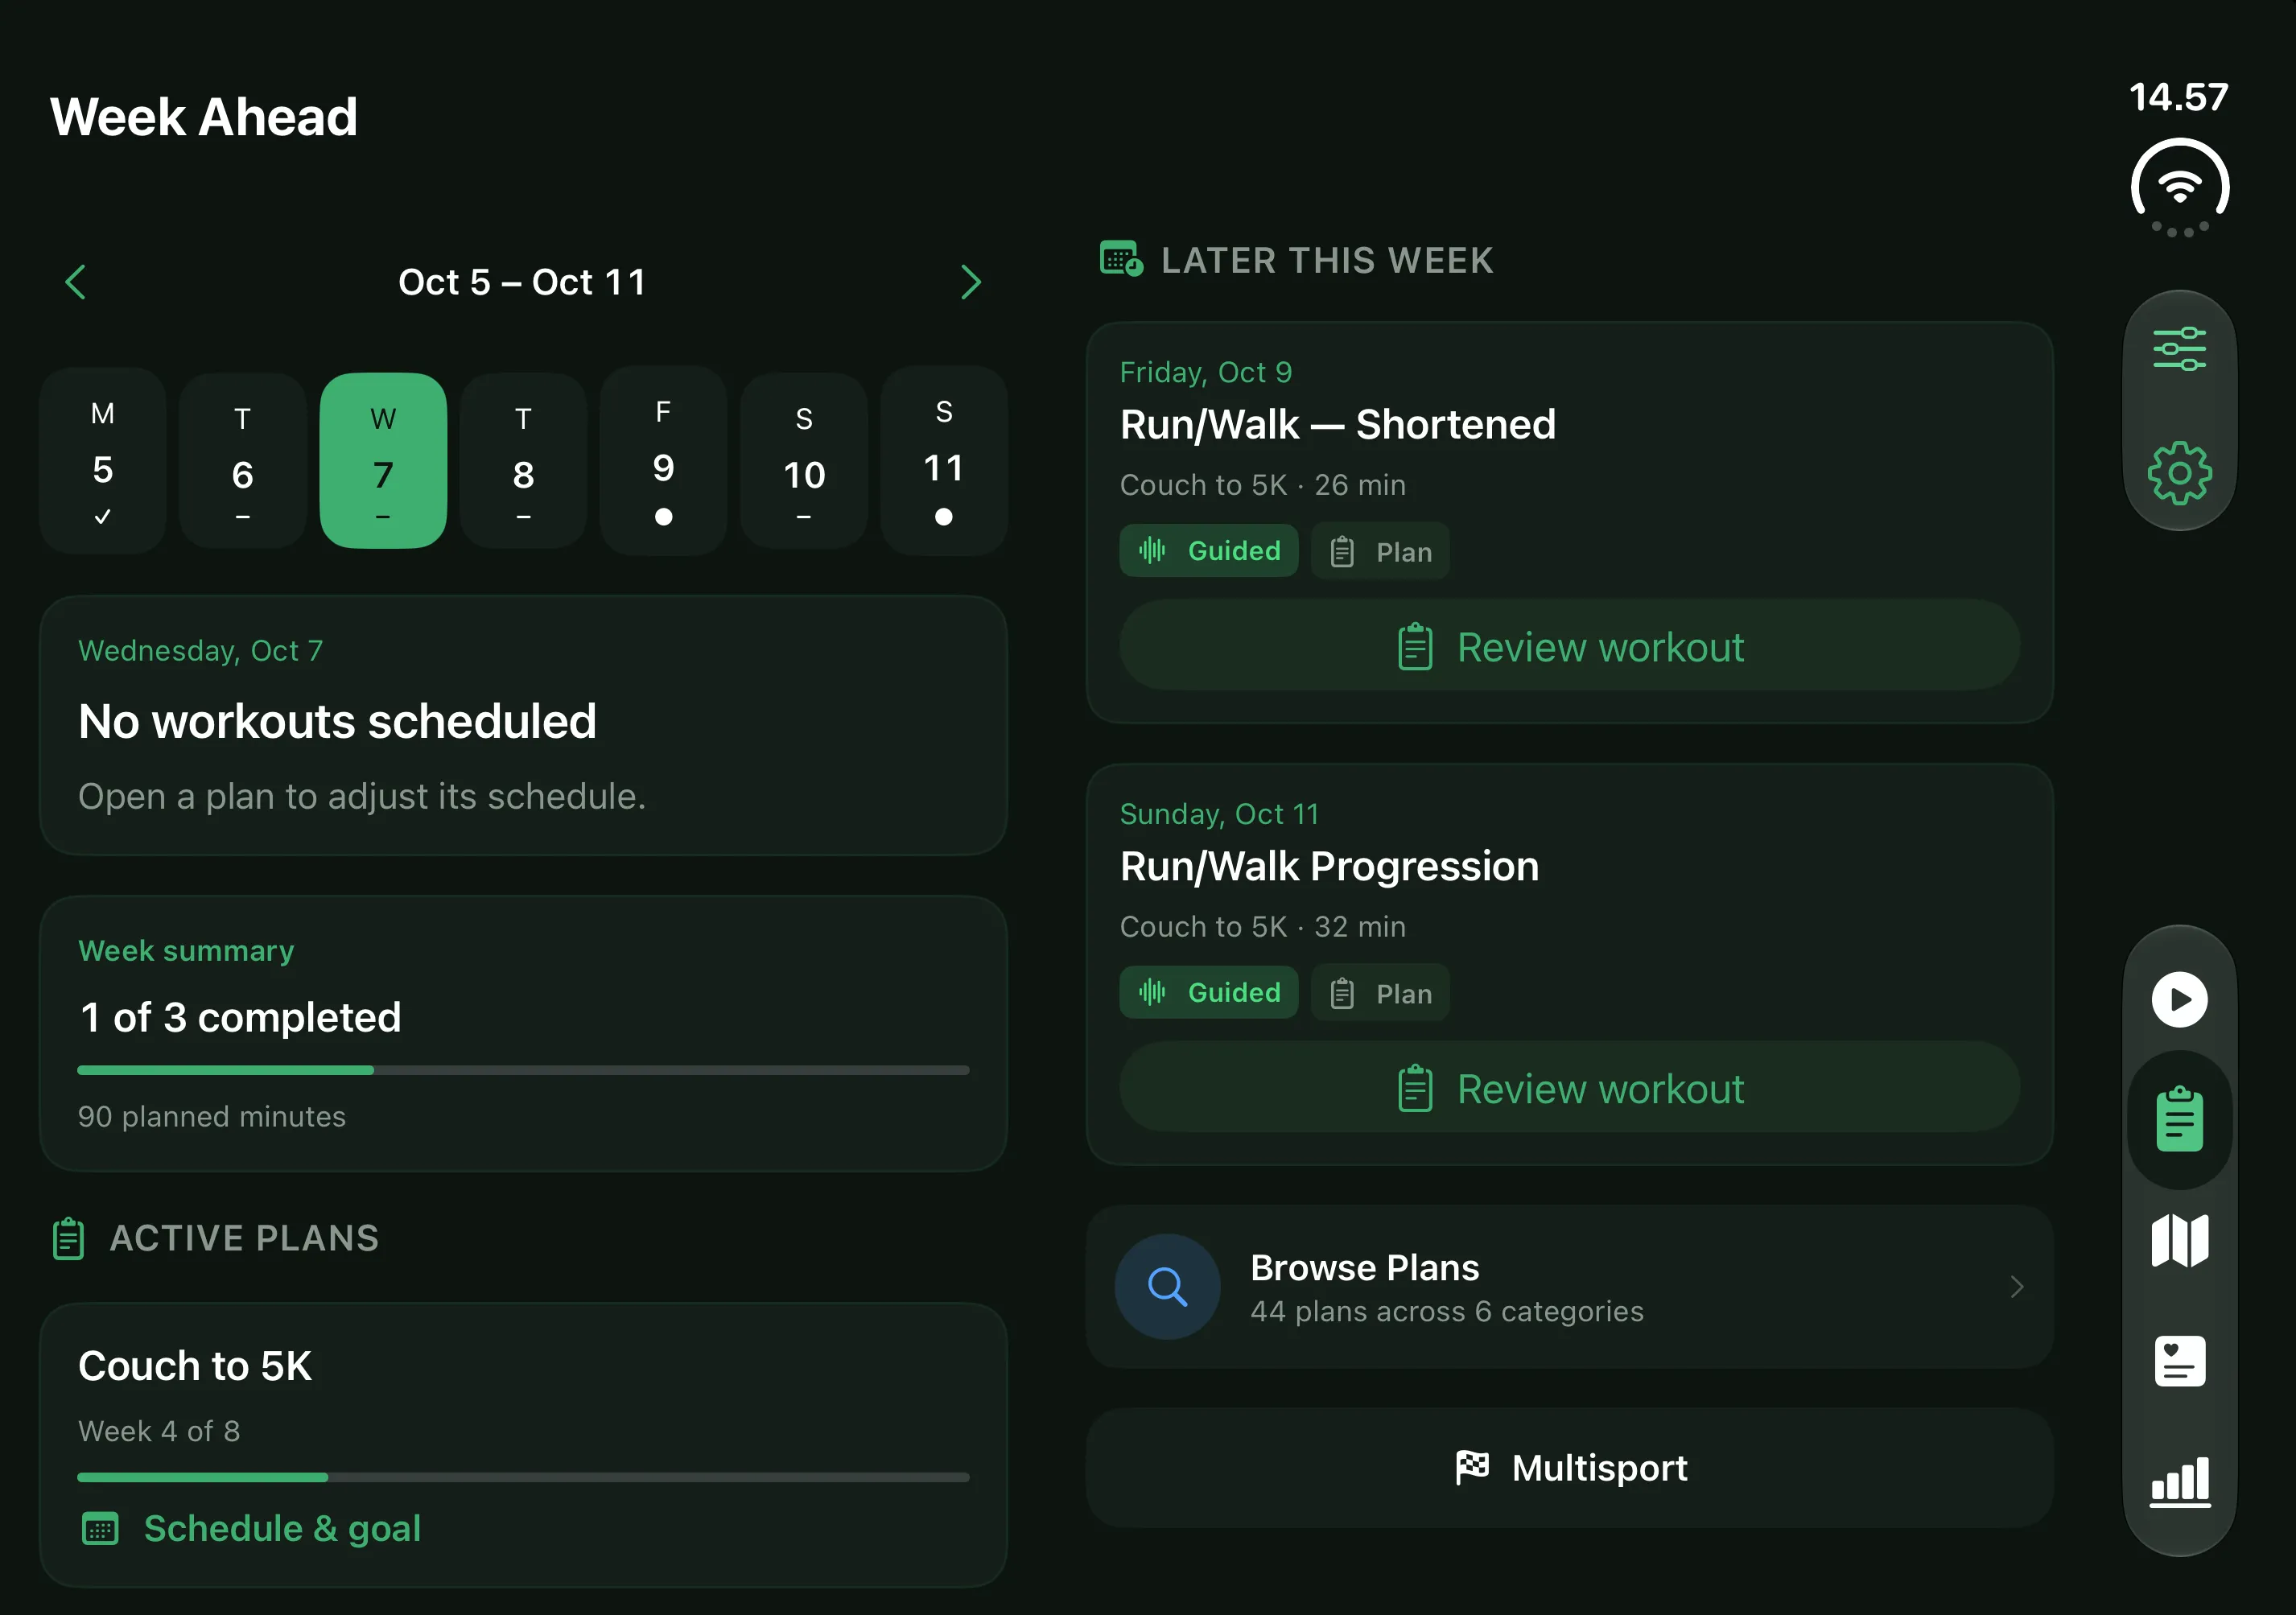Click the Run/Walk Progression title
This screenshot has height=1615, width=2296.
pos(1329,867)
